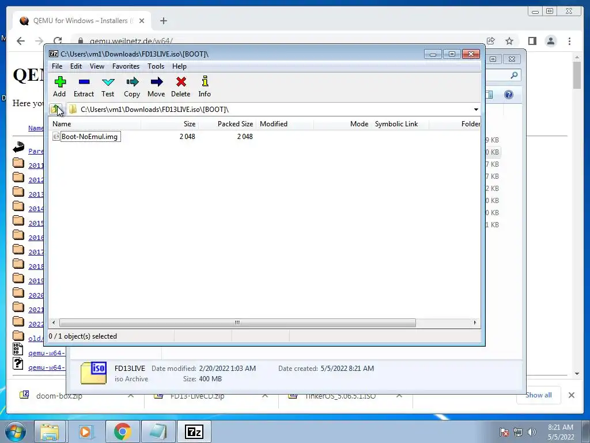The width and height of the screenshot is (590, 443).
Task: Expand the address path dropdown
Action: click(476, 110)
